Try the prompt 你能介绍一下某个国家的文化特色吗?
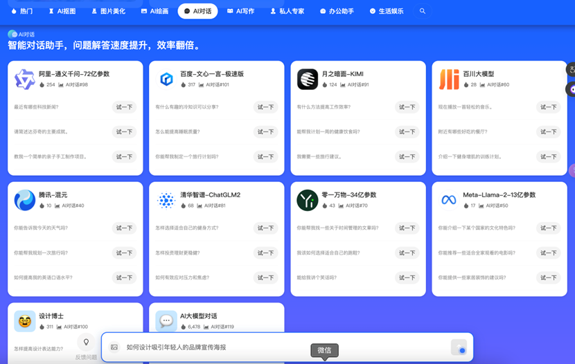575x364 pixels. [548, 228]
